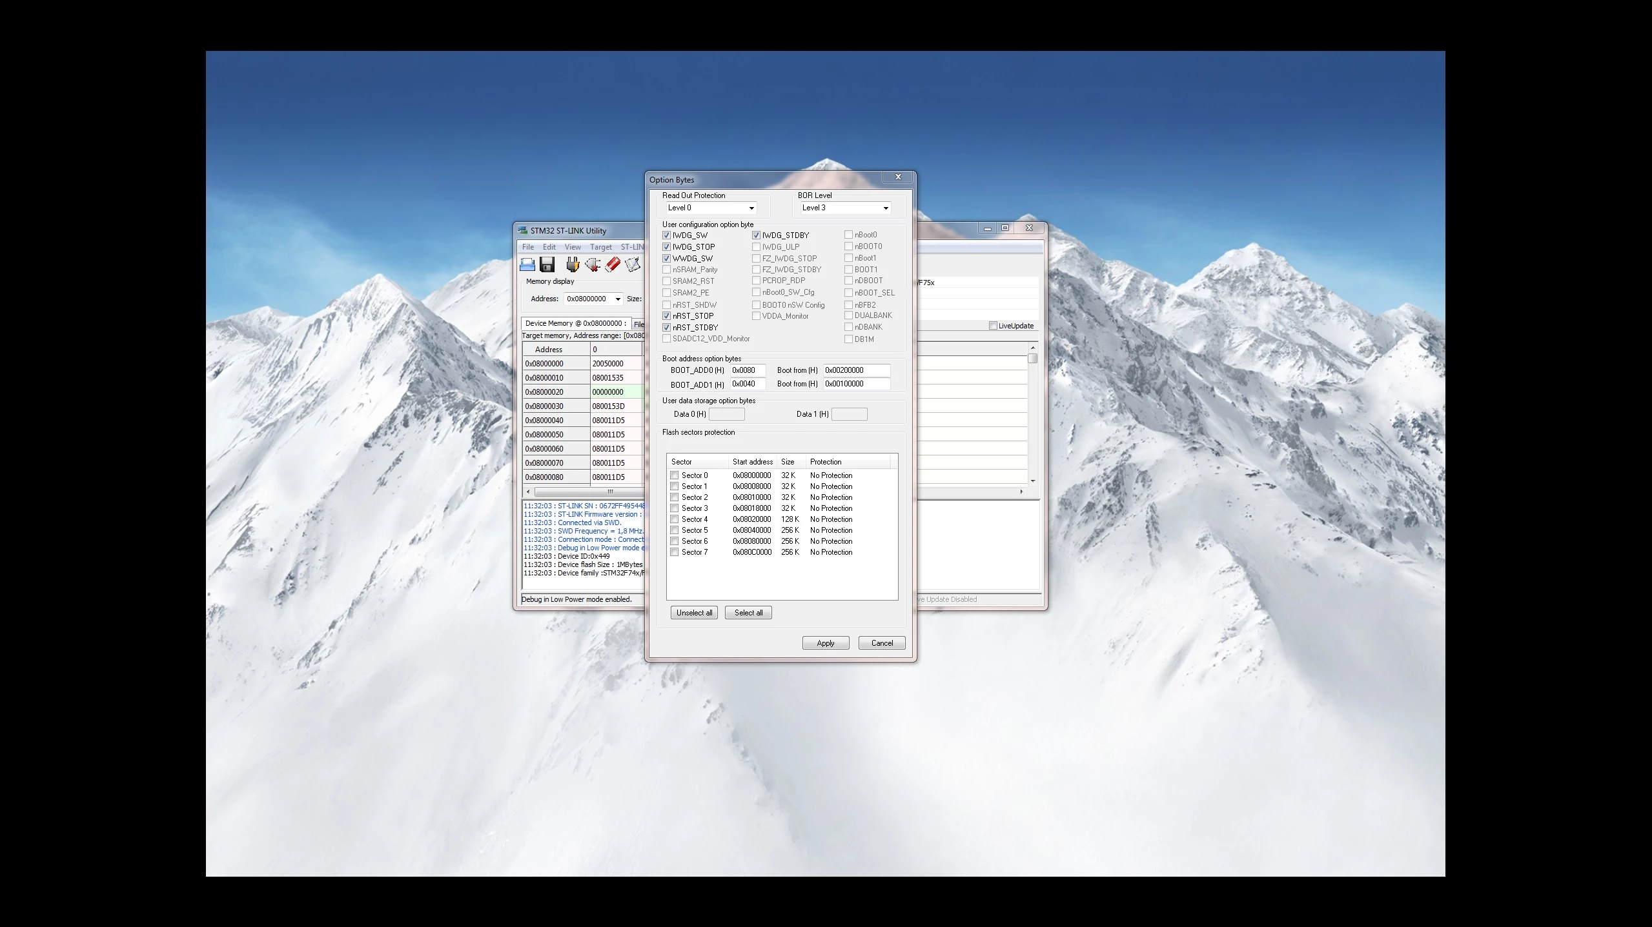This screenshot has width=1652, height=927.
Task: Click the Cancel button
Action: [882, 643]
